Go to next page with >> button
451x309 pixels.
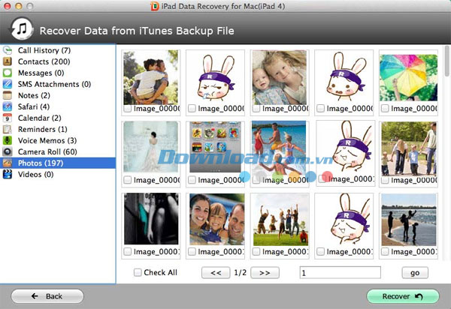click(265, 272)
